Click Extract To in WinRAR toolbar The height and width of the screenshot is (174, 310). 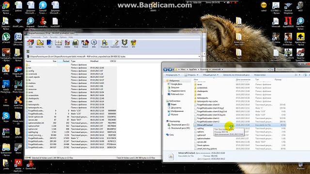(40, 43)
